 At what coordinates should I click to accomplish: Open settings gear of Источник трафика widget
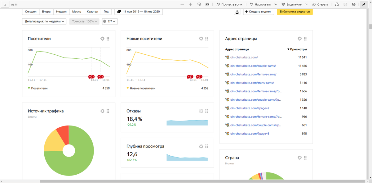102,111
